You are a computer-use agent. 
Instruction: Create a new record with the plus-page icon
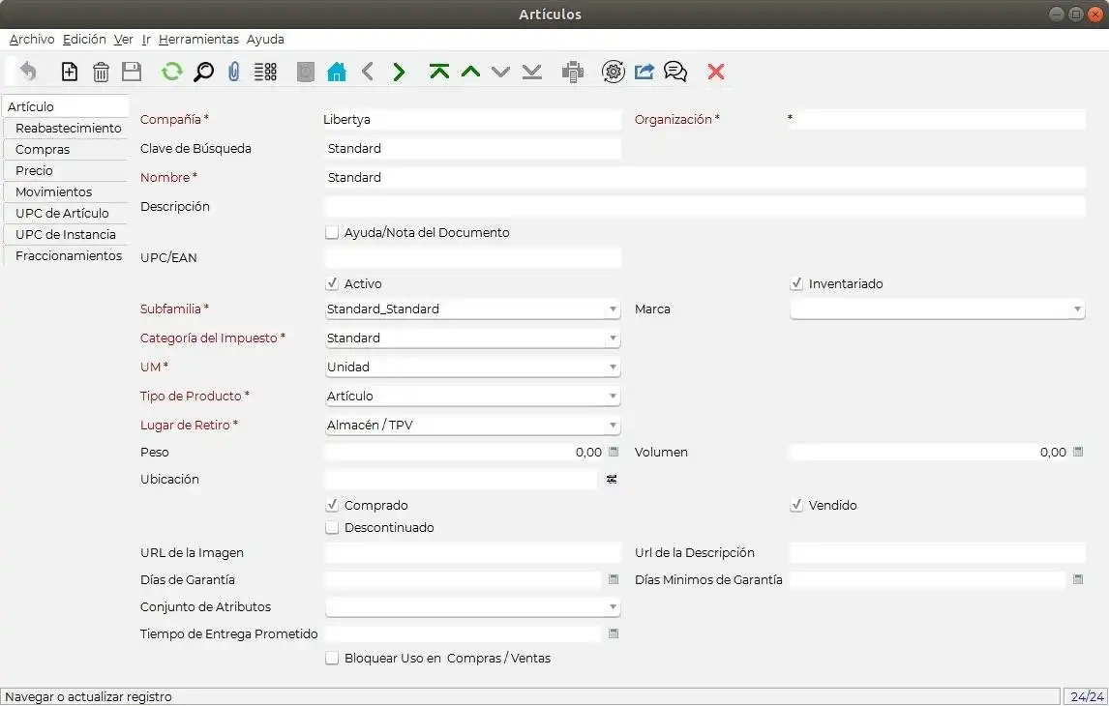[70, 72]
